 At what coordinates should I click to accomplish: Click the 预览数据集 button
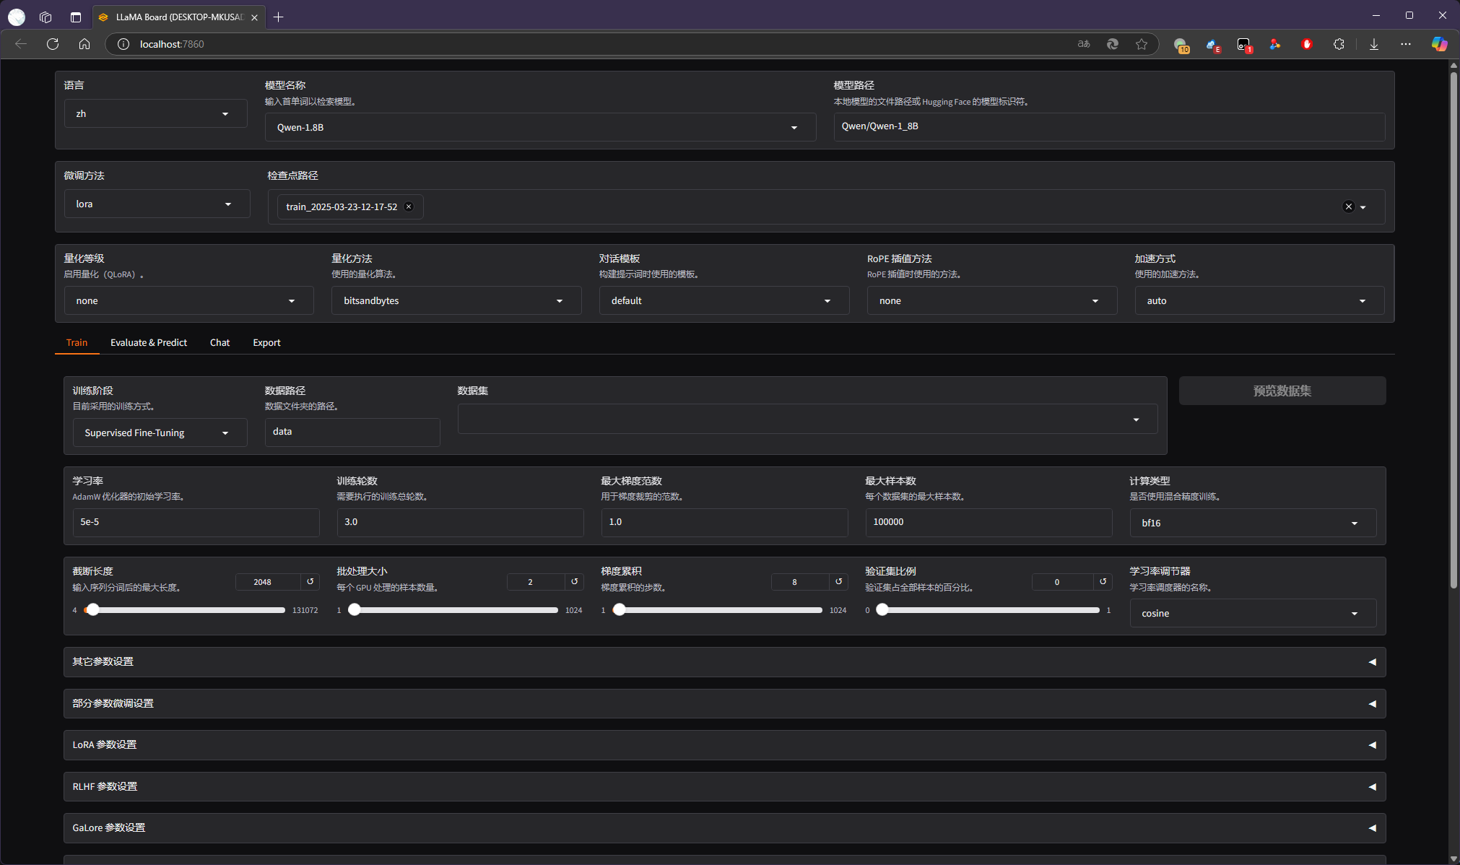point(1282,391)
